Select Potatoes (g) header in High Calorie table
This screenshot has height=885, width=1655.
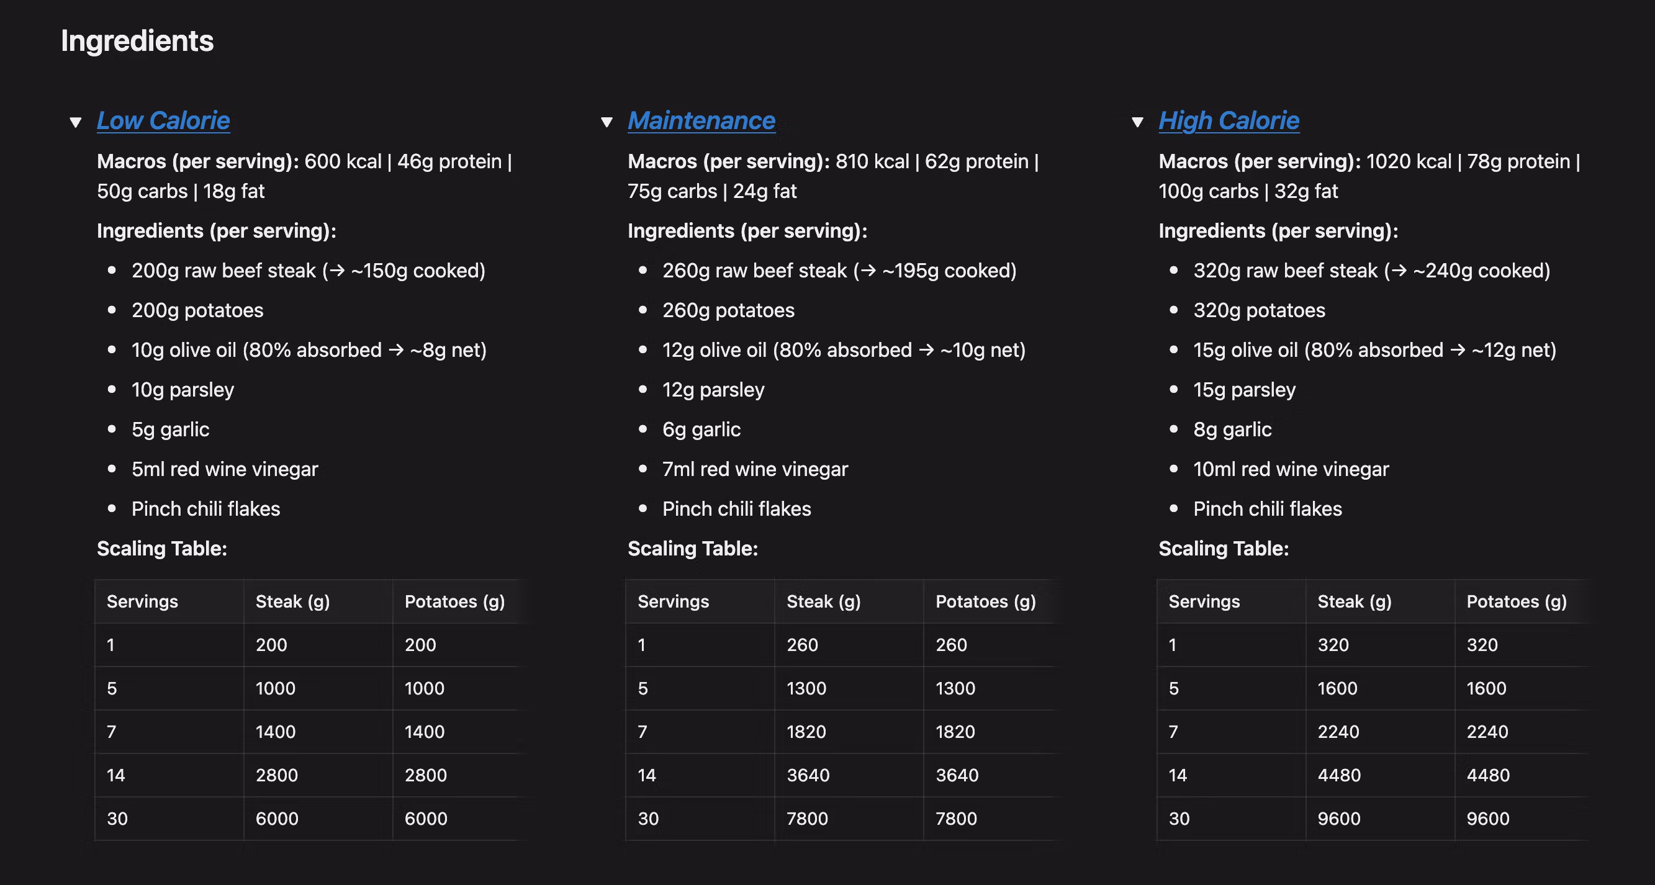tap(1517, 602)
